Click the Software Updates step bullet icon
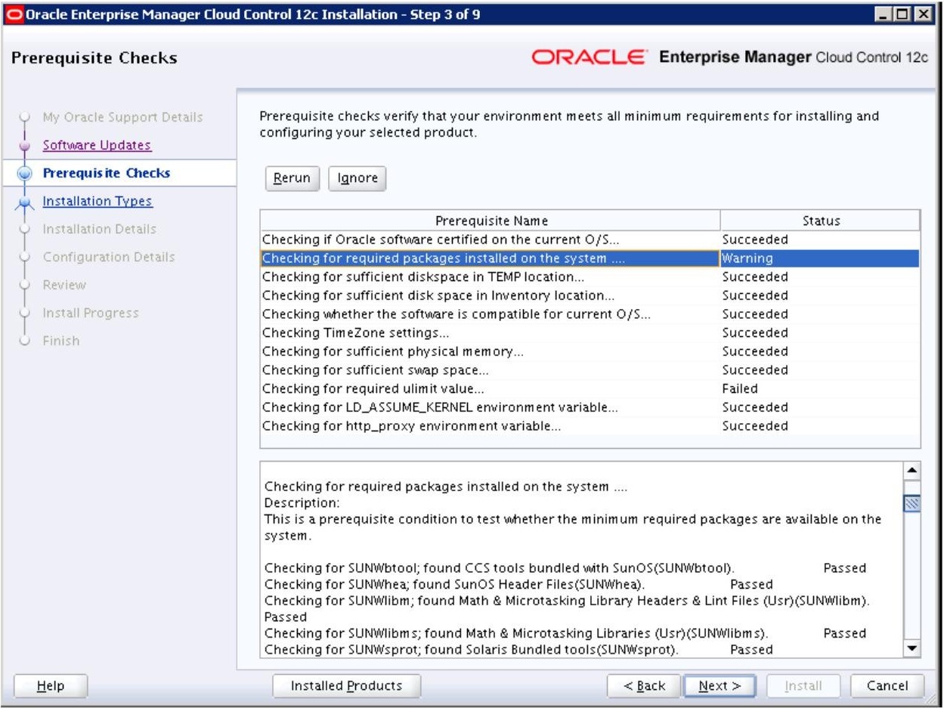This screenshot has height=708, width=944. click(24, 145)
